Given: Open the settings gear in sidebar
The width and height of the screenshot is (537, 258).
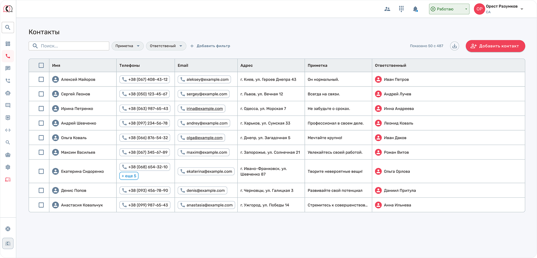Looking at the screenshot, I should click(8, 167).
